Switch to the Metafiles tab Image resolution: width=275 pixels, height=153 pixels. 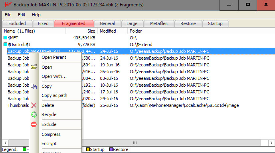click(159, 23)
